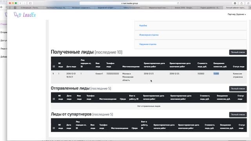This screenshot has height=141, width=251.
Task: Switch to the ЗАДАЧИ ИТ-ОТДЕЛ tab
Action: point(107,7)
